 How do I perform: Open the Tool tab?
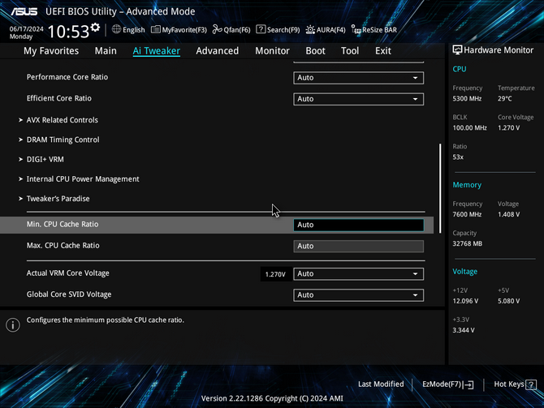click(350, 51)
